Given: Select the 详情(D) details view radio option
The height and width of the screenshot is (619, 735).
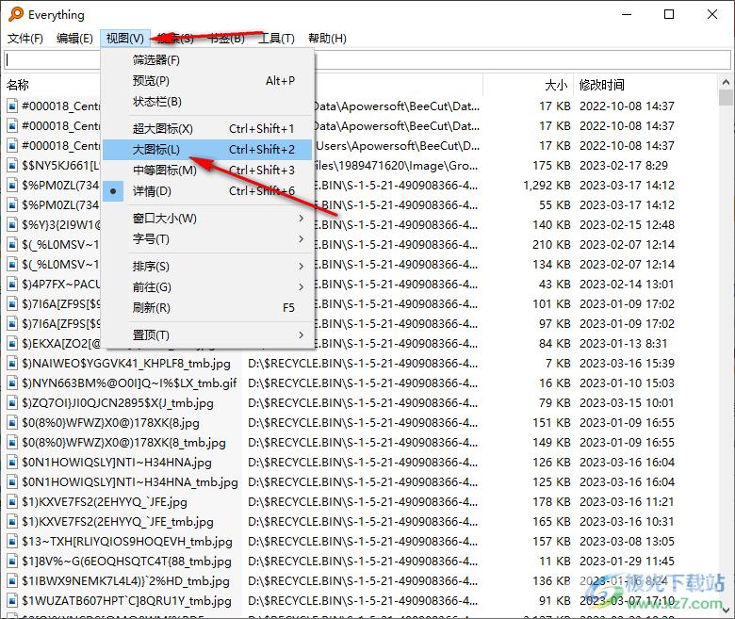Looking at the screenshot, I should tap(207, 191).
